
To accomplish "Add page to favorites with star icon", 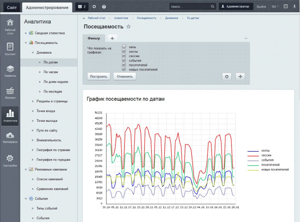I will coord(129,27).
